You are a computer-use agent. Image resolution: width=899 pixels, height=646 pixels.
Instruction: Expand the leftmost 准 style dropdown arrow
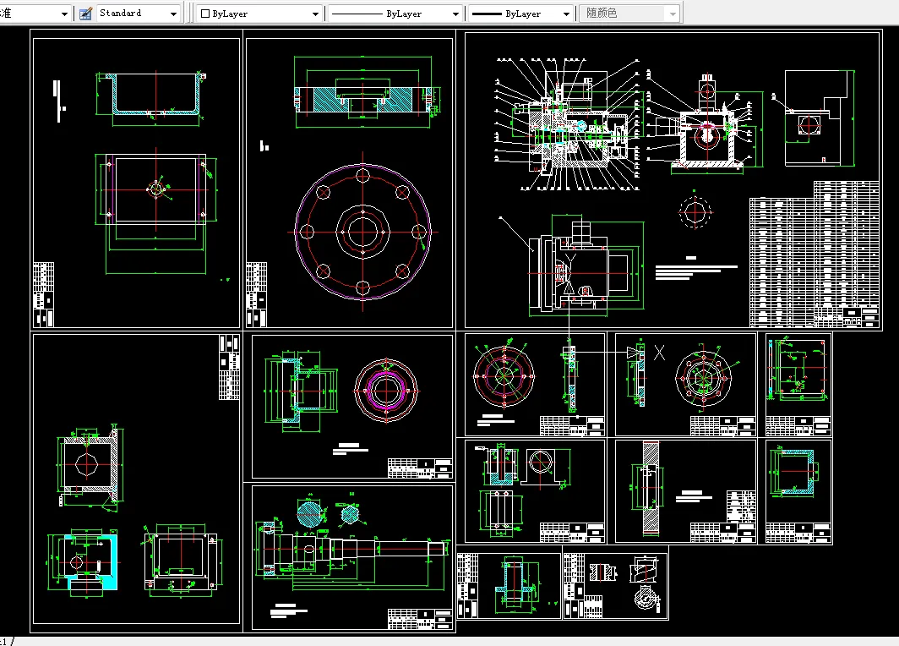tap(64, 14)
